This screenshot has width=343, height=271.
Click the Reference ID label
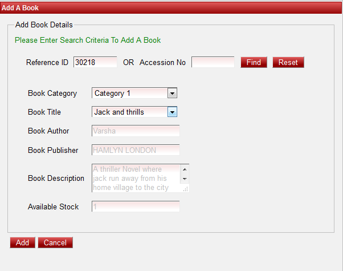pyautogui.click(x=47, y=62)
